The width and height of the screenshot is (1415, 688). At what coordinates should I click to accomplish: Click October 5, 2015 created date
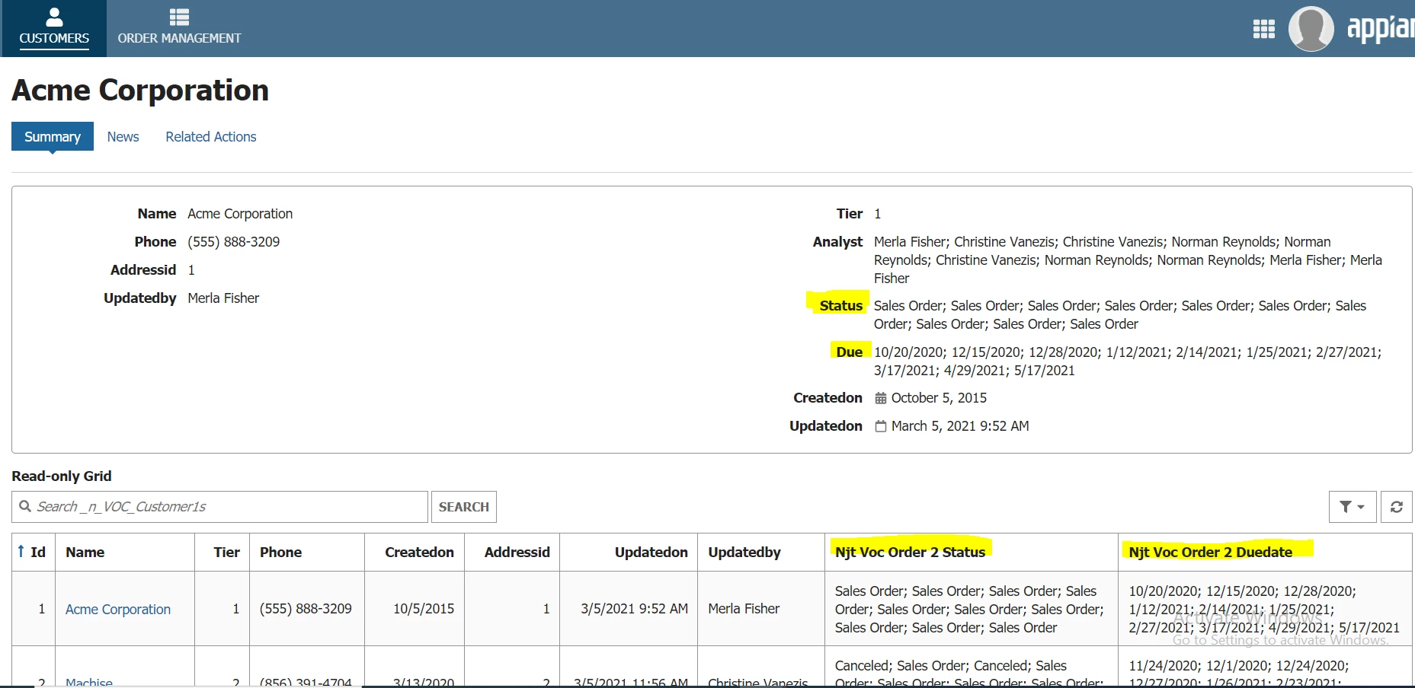click(939, 398)
